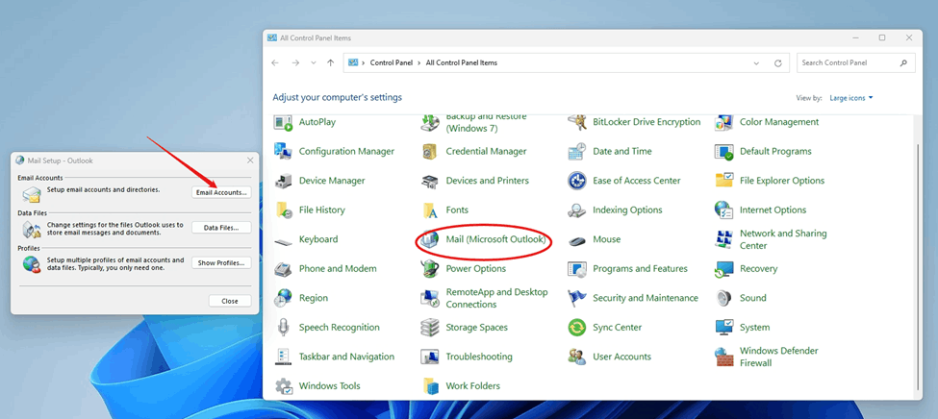Open Phone and Modem icon
This screenshot has width=938, height=419.
[x=283, y=268]
